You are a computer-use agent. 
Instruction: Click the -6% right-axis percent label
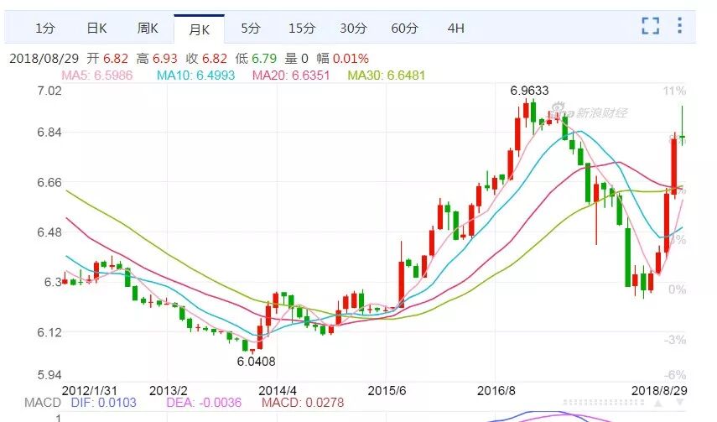pos(675,375)
